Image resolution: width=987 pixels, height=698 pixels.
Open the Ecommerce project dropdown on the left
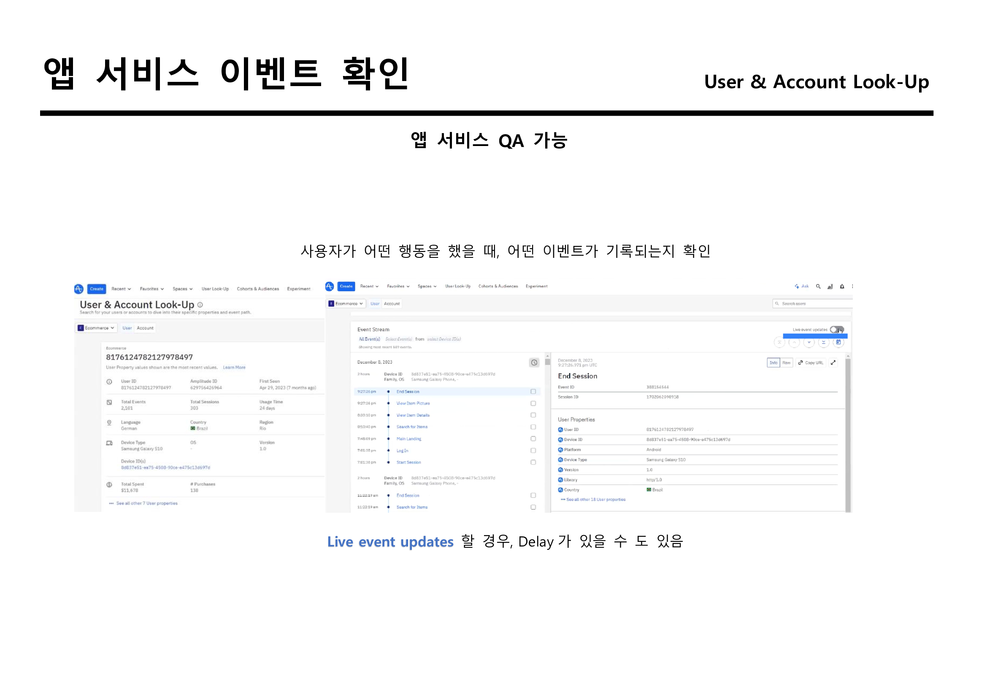coord(97,328)
